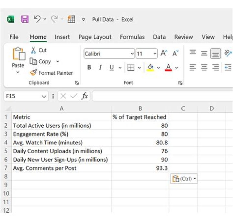
Task: Select column C header
Action: (183, 109)
